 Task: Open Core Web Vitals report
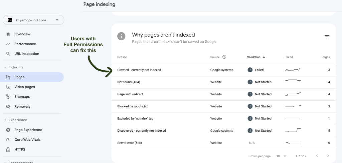coord(27,140)
